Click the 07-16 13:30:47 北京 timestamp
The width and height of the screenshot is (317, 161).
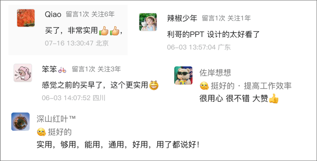[x=77, y=43]
